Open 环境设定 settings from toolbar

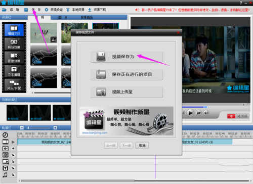tap(54, 10)
